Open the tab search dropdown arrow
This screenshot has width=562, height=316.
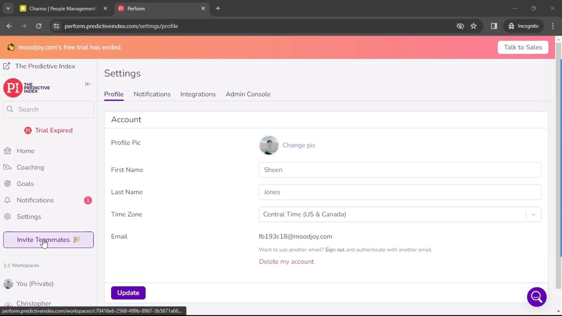tap(8, 8)
